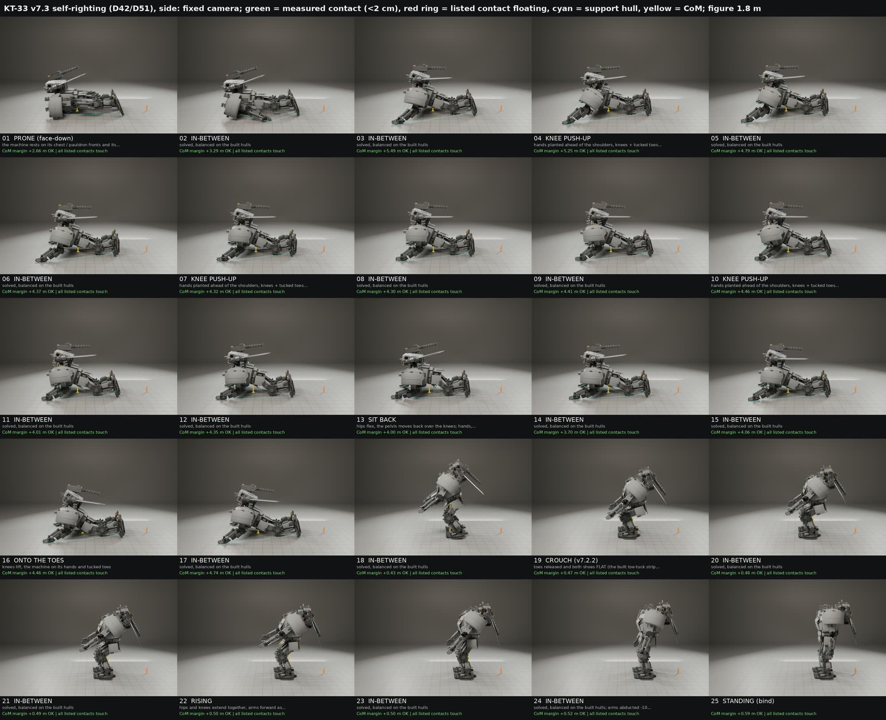Open the 25 STANDING (bind) render image
The height and width of the screenshot is (720, 886).
coord(797,638)
